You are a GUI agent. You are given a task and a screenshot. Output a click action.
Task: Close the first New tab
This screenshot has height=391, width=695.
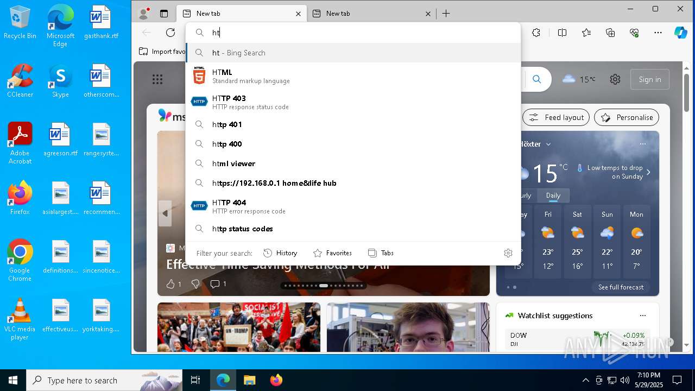[x=298, y=14]
